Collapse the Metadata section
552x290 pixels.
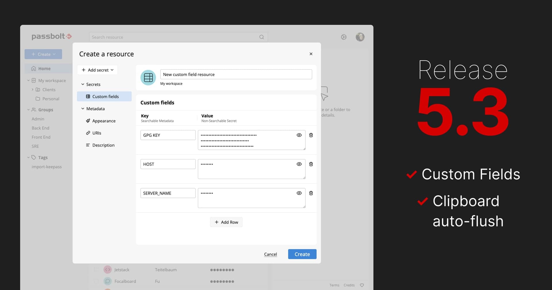(x=83, y=108)
